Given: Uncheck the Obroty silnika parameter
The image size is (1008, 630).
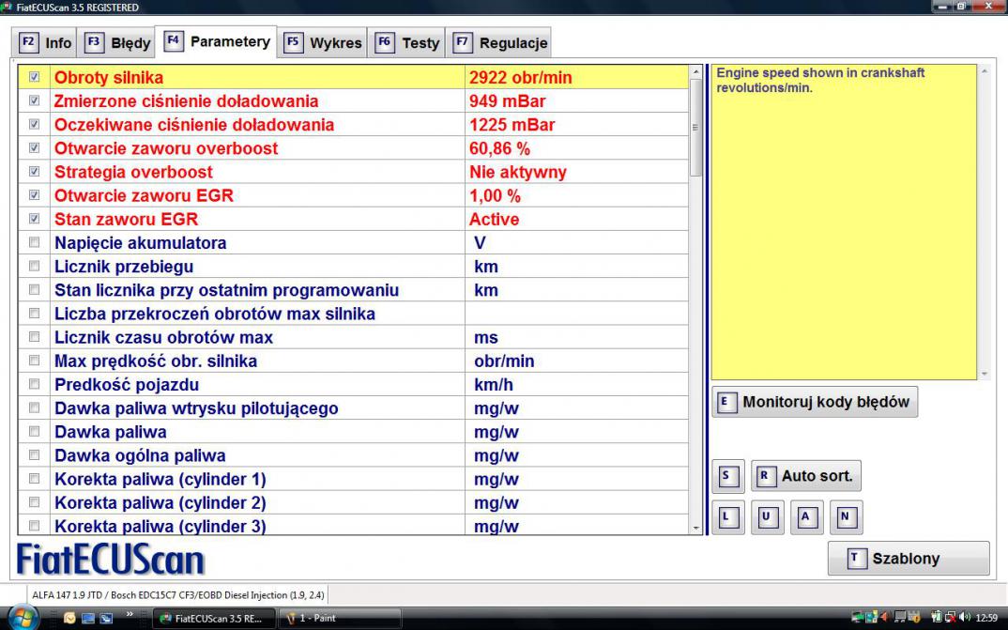Looking at the screenshot, I should pos(35,77).
